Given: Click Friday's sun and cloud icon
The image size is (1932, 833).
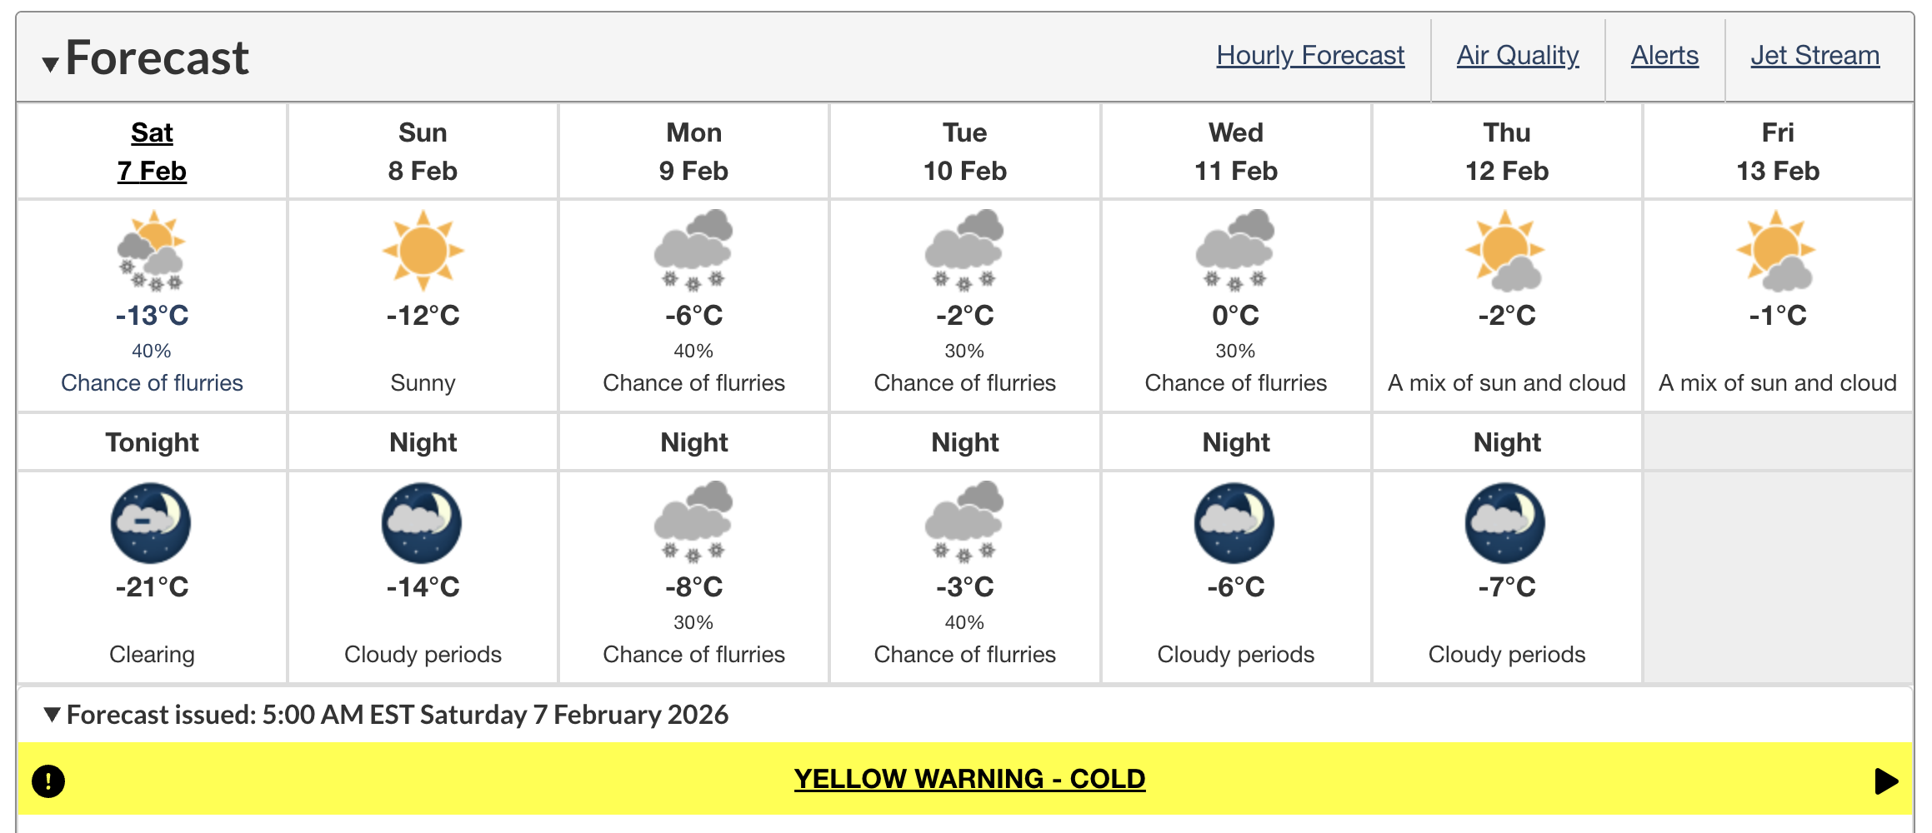Looking at the screenshot, I should [1776, 250].
